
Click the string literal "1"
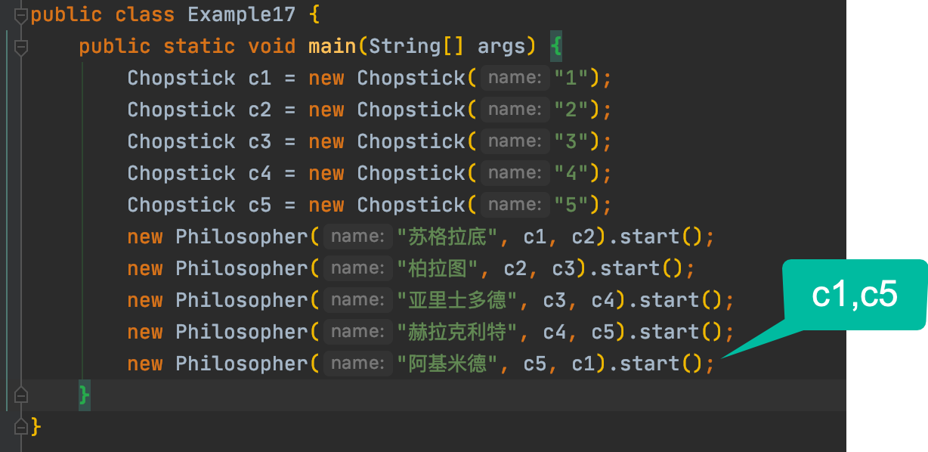tap(572, 78)
